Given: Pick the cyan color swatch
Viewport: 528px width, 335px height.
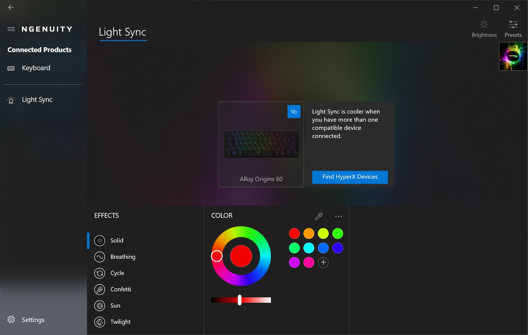Looking at the screenshot, I should [x=309, y=248].
